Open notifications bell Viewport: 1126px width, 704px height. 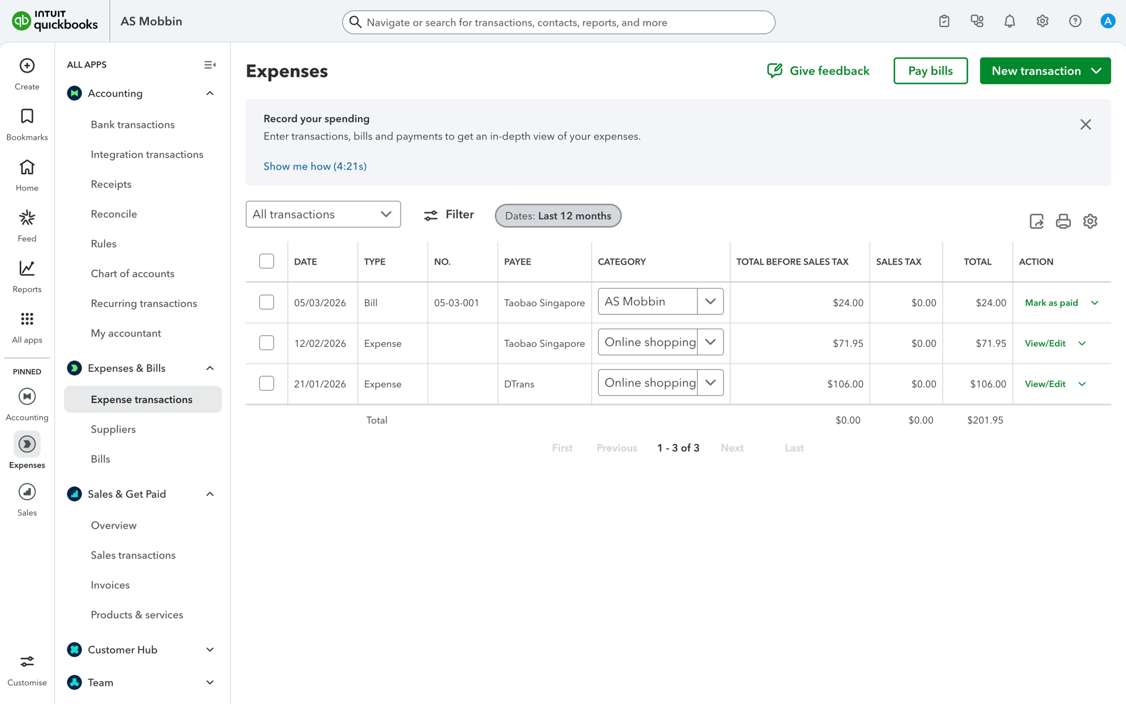pyautogui.click(x=1010, y=21)
